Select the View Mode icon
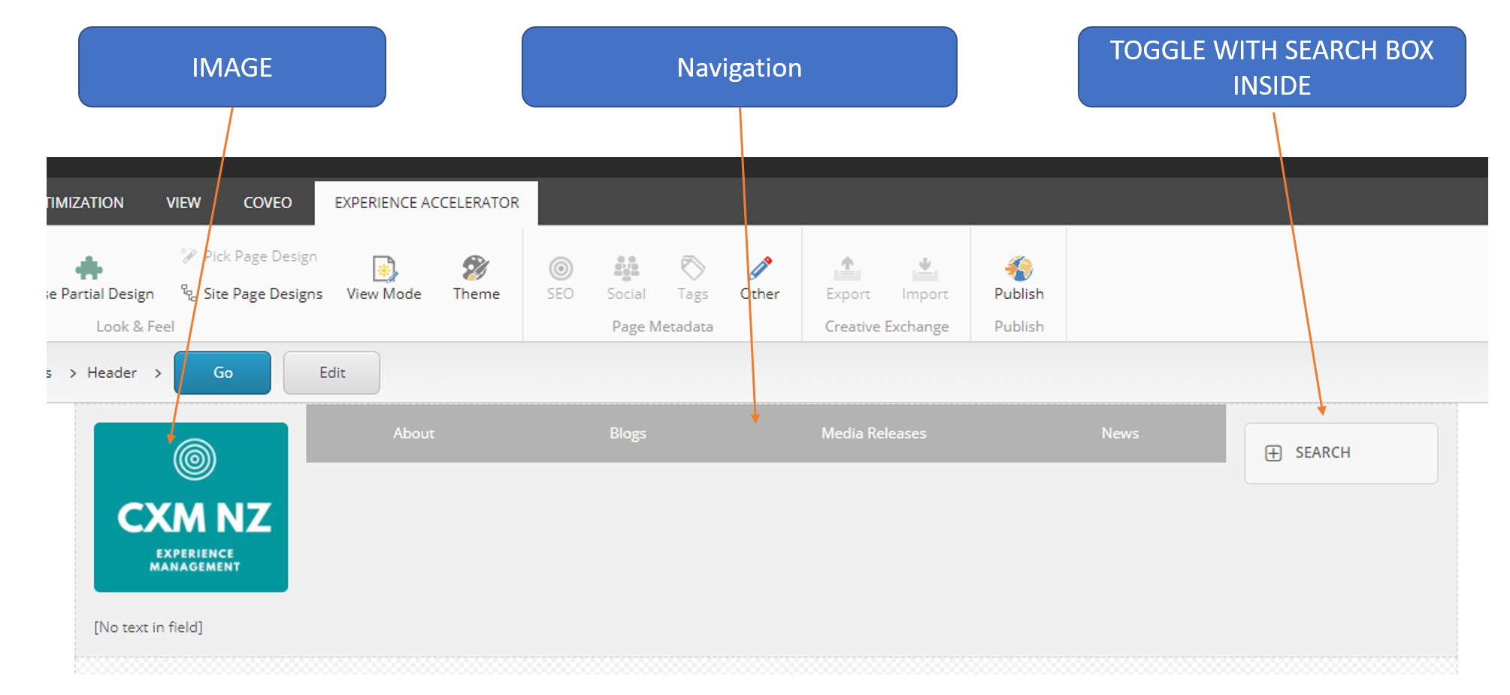 [383, 278]
